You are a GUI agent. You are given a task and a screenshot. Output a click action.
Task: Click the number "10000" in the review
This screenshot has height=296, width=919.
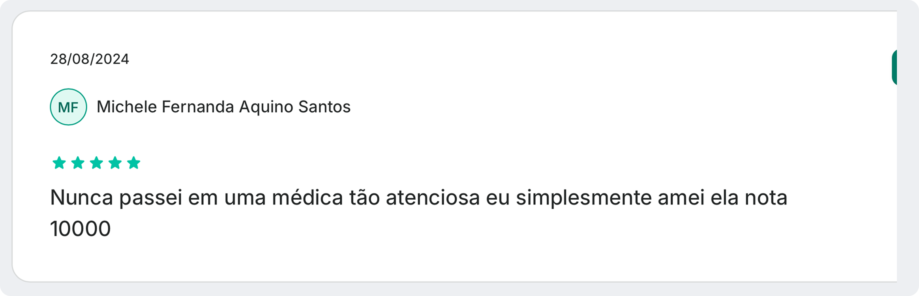click(x=81, y=229)
